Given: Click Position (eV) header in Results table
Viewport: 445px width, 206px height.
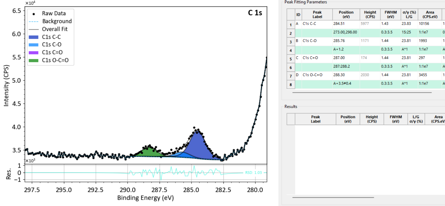Looking at the screenshot, I should [348, 119].
